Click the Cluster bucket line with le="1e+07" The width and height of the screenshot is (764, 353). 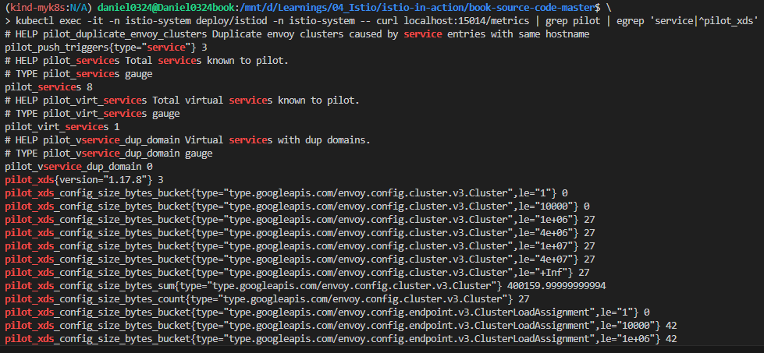point(300,246)
